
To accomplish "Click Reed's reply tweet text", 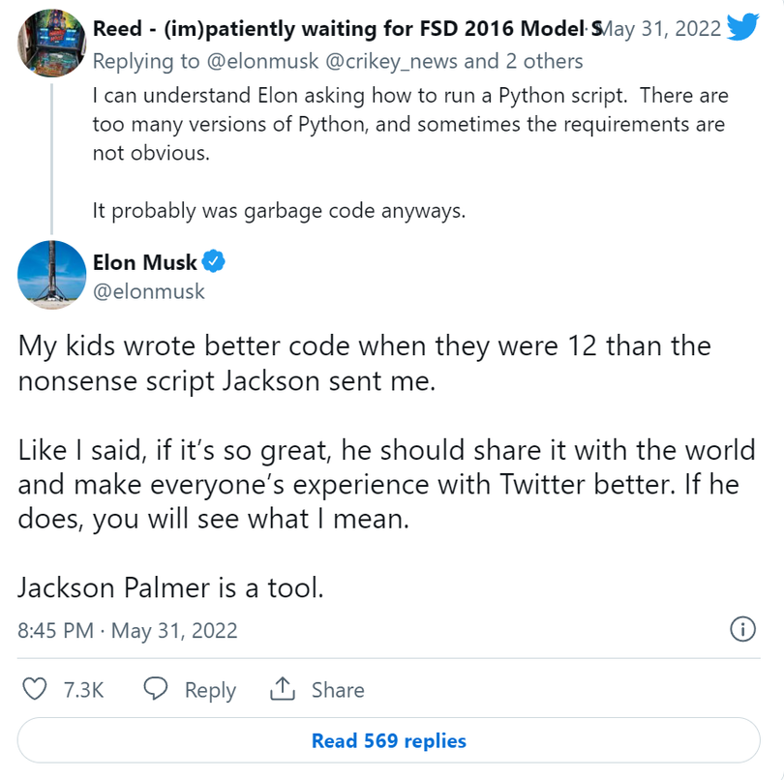I will [x=408, y=124].
